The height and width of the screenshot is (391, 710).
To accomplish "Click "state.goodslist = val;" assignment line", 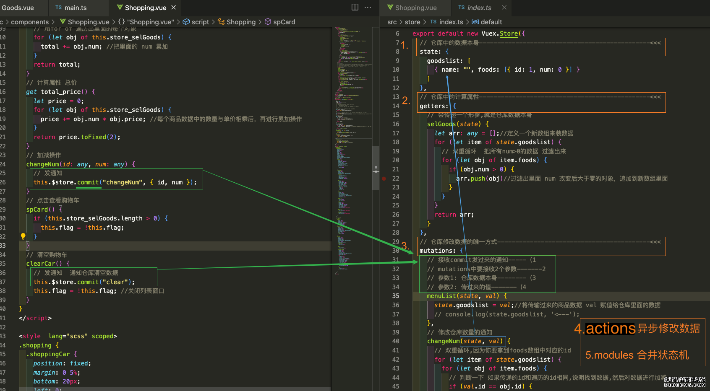I will 474,305.
